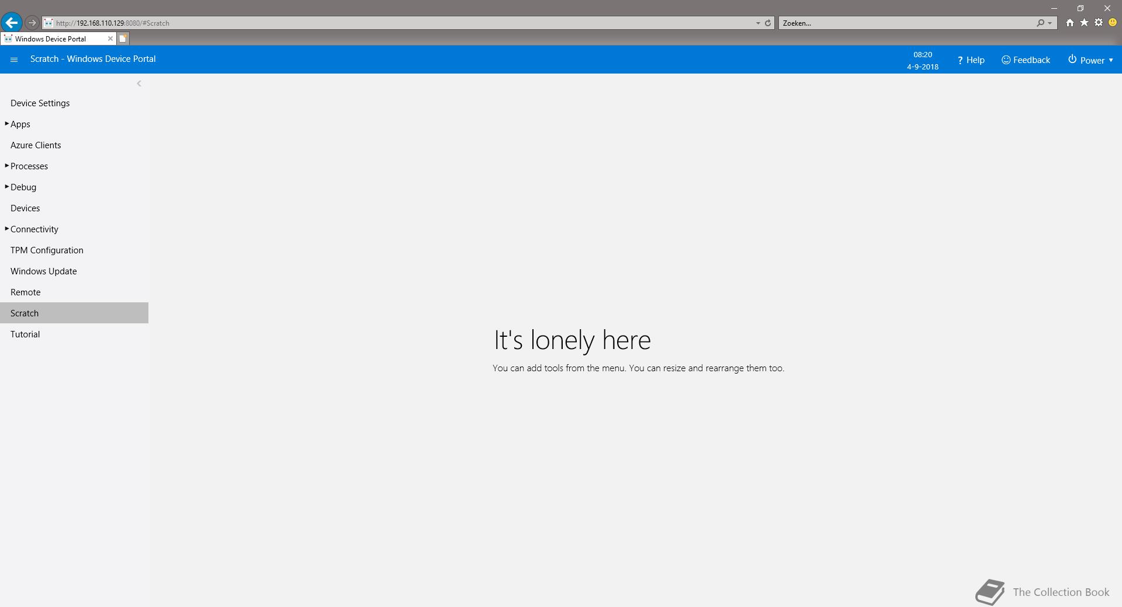1122x607 pixels.
Task: Open the hamburger navigation menu
Action: coord(14,60)
